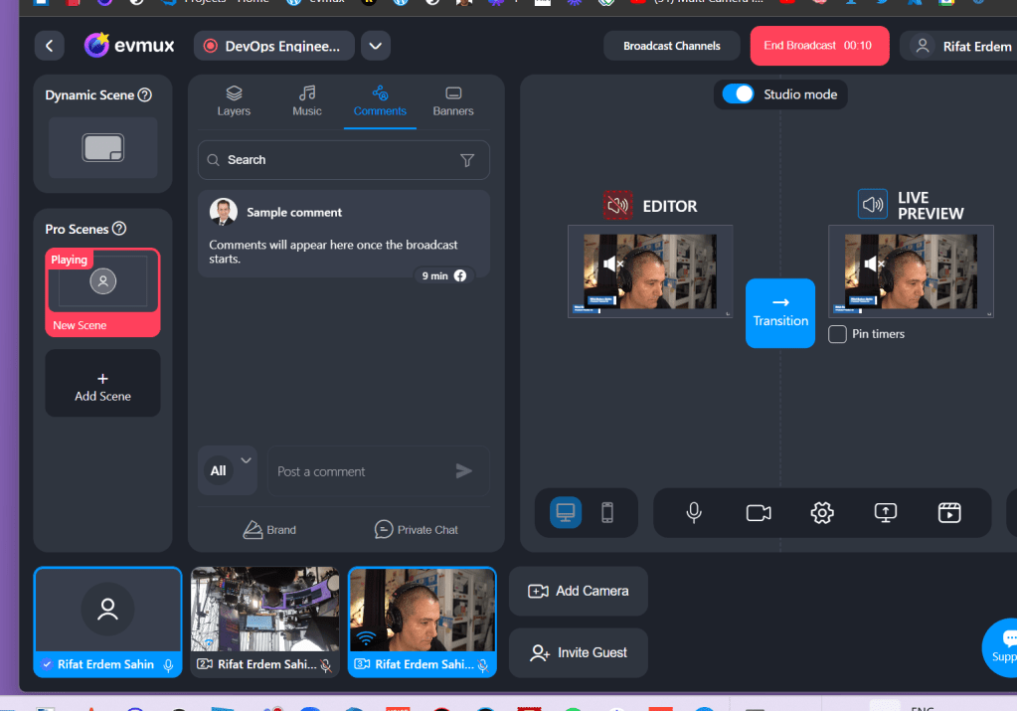
Task: Add a new scene
Action: coord(102,384)
